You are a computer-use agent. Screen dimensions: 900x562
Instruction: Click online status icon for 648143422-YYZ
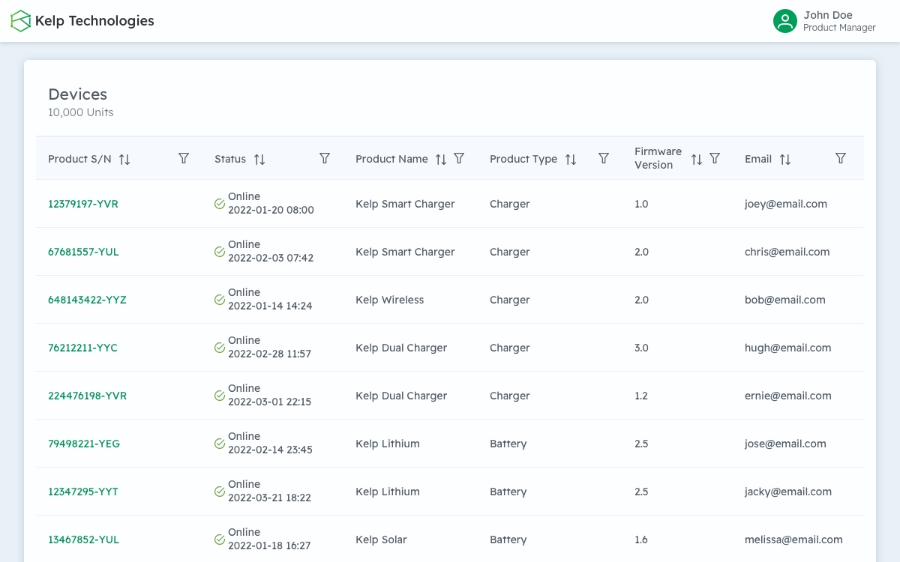tap(220, 300)
